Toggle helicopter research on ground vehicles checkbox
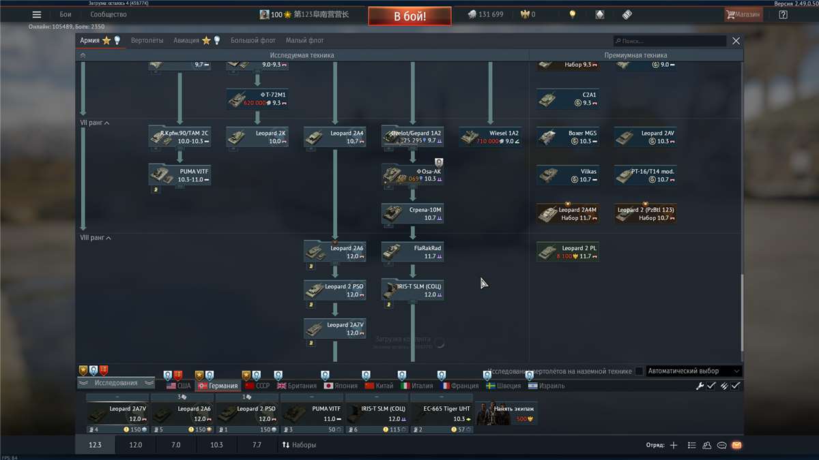This screenshot has width=819, height=460. tap(639, 371)
